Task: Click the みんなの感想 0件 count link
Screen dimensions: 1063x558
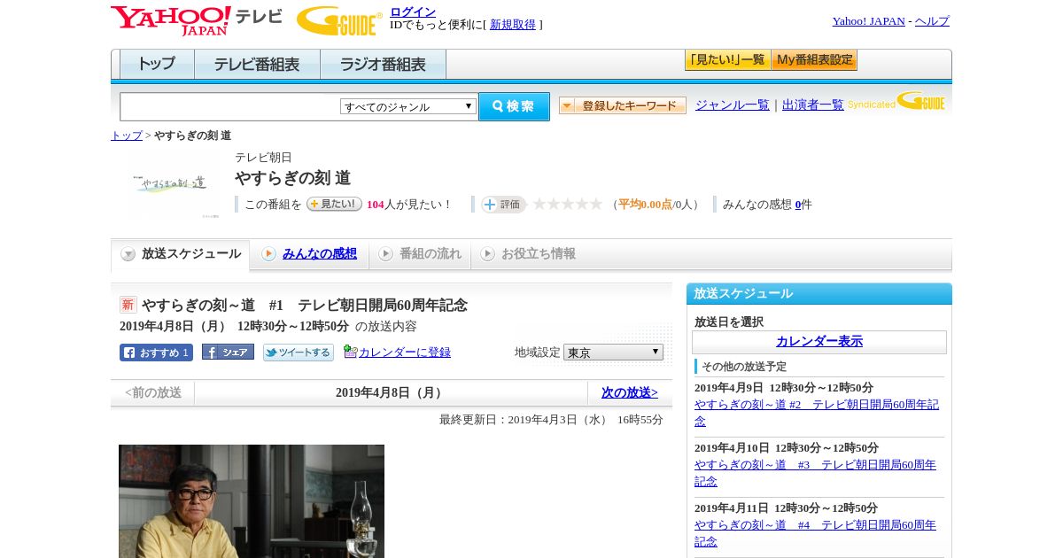Action: tap(798, 205)
